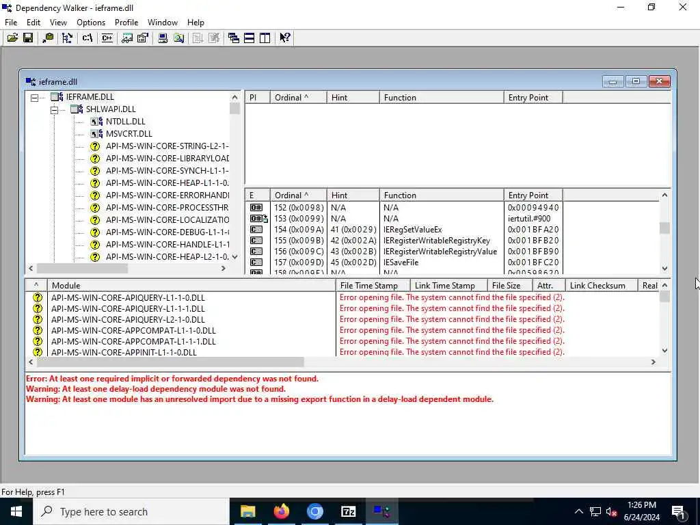
Task: Click PI column header in imports list
Action: pyautogui.click(x=258, y=98)
